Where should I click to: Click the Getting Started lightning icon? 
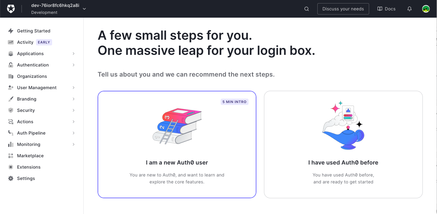11,31
